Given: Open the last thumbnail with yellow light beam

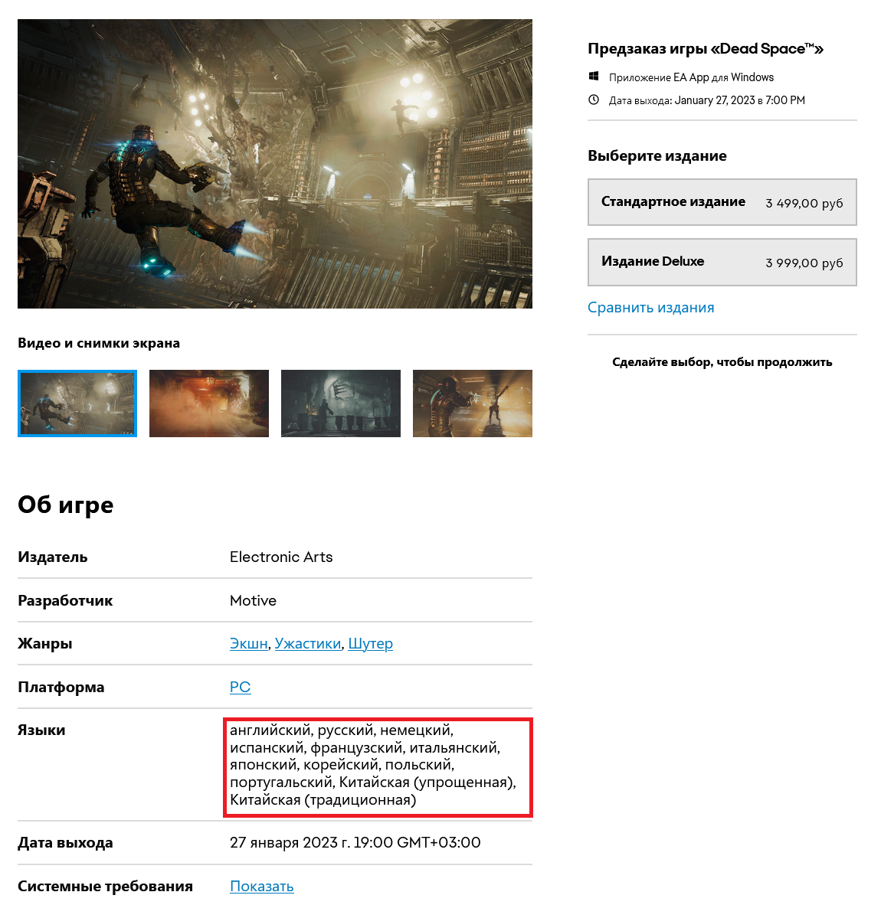Looking at the screenshot, I should pyautogui.click(x=472, y=403).
